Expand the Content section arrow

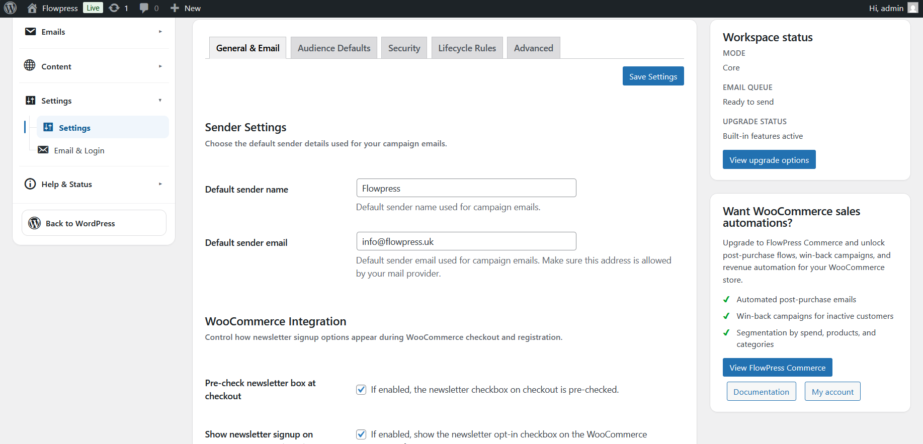(x=160, y=66)
